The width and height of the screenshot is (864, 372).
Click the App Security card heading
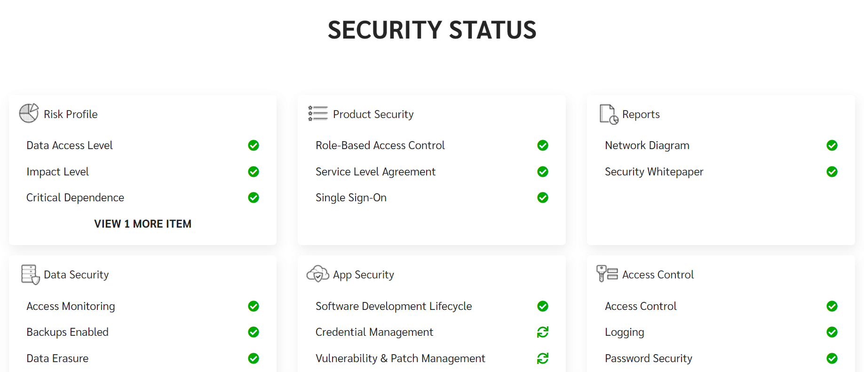364,275
